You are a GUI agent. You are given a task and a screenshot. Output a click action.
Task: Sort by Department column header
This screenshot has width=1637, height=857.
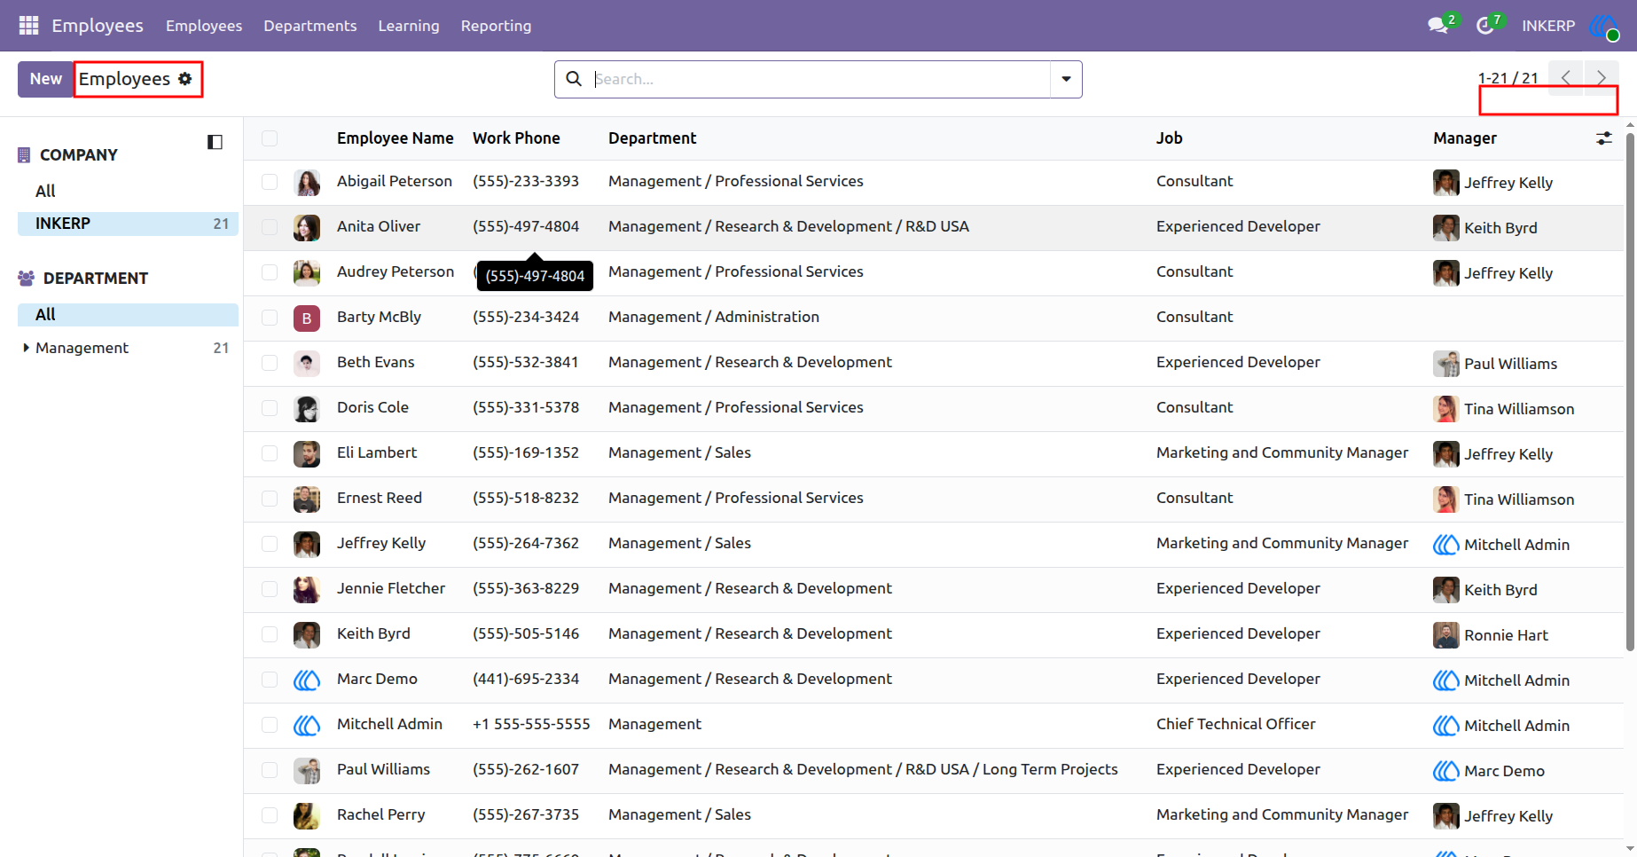pos(653,138)
